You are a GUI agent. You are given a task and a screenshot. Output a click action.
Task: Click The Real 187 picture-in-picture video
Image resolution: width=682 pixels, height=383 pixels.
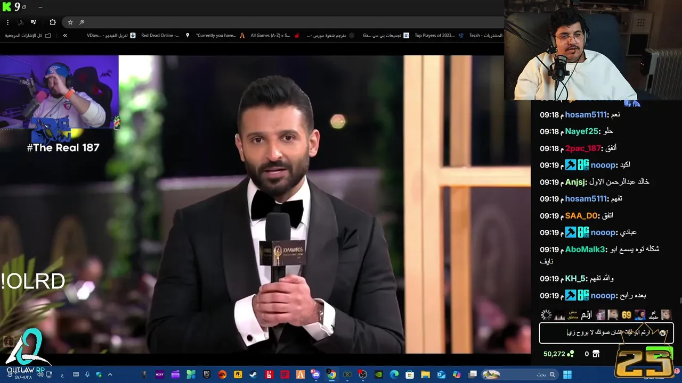click(x=59, y=93)
